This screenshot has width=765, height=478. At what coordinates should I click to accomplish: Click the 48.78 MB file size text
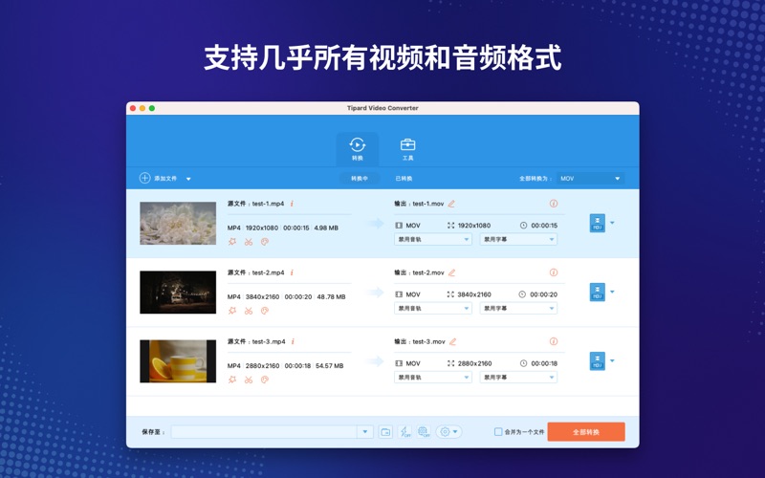(331, 296)
